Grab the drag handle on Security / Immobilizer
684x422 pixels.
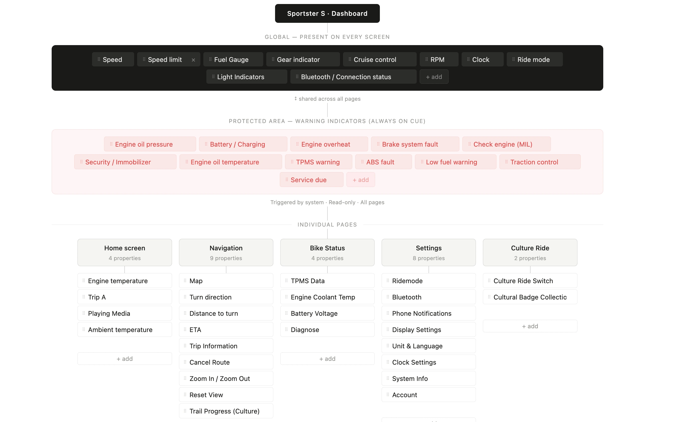(81, 162)
